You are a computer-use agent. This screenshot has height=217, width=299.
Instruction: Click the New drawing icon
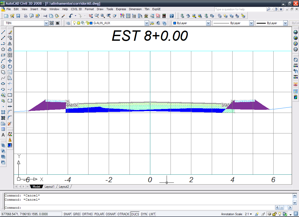coord(6,16)
